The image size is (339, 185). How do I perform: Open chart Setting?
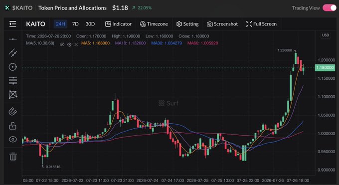click(x=187, y=24)
